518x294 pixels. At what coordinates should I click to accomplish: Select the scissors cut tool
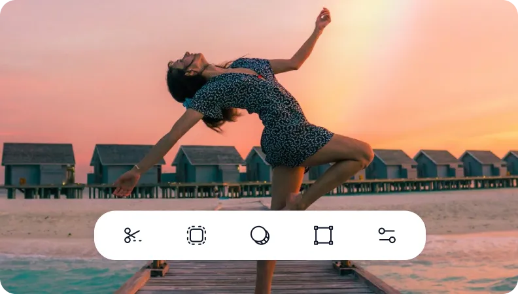tap(132, 235)
